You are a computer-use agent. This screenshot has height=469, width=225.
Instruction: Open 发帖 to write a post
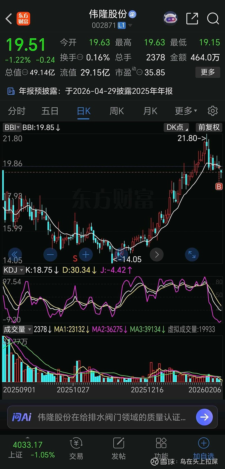(119, 449)
